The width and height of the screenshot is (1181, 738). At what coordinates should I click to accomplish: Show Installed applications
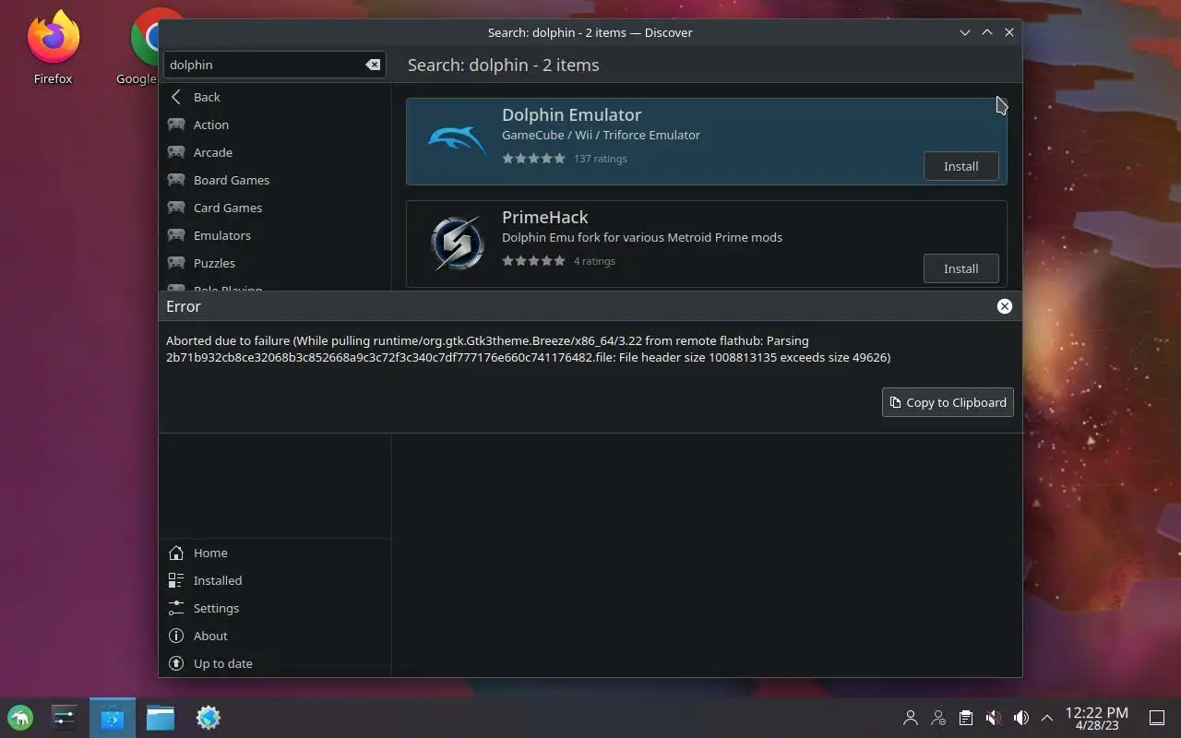[275, 580]
